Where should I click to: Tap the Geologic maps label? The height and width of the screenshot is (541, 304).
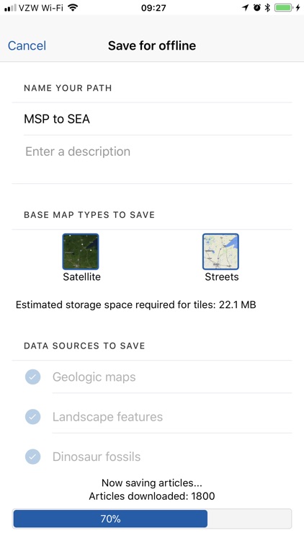click(x=94, y=377)
